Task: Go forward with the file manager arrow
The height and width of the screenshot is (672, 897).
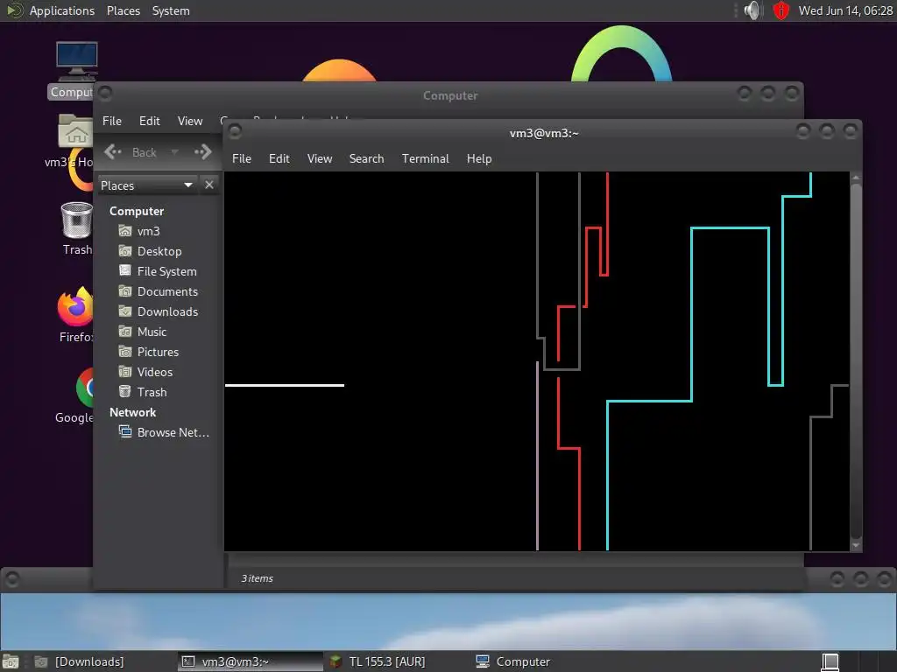Action: 203,152
